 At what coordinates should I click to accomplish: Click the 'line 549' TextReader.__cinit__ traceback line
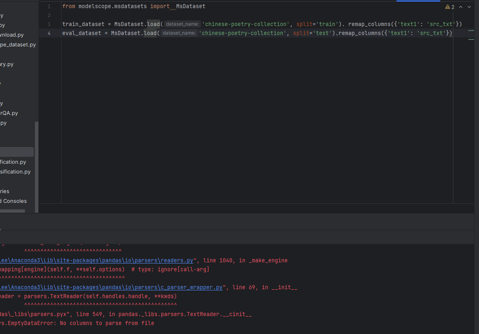[126, 314]
